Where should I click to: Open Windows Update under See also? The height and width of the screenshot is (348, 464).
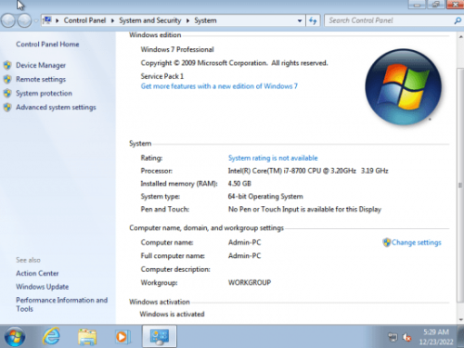coord(43,287)
